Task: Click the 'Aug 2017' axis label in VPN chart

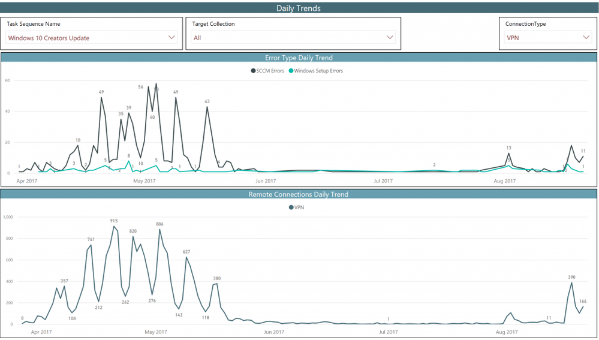Action: [507, 332]
